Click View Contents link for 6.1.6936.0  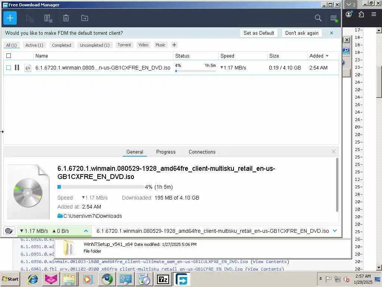[x=270, y=262]
